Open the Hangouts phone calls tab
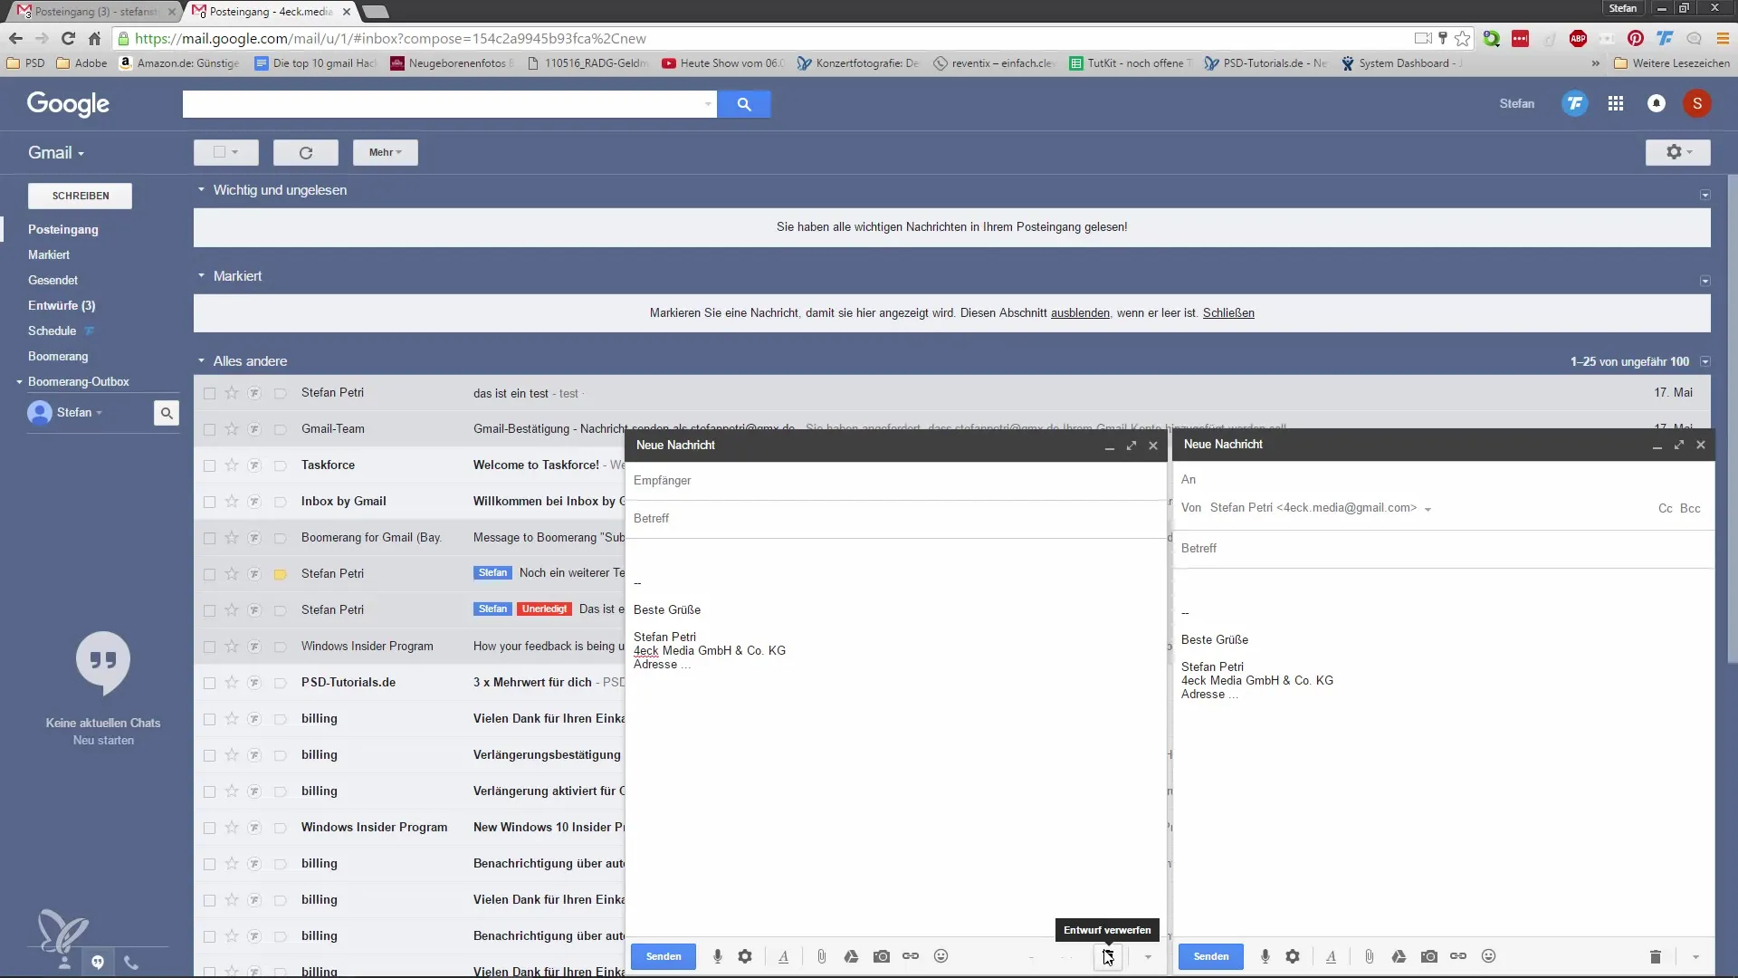1738x978 pixels. 131,963
